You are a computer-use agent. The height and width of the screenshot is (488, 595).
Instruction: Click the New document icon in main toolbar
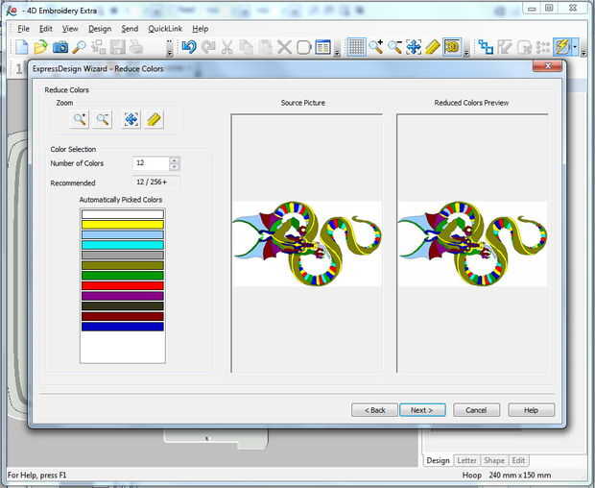pyautogui.click(x=22, y=47)
